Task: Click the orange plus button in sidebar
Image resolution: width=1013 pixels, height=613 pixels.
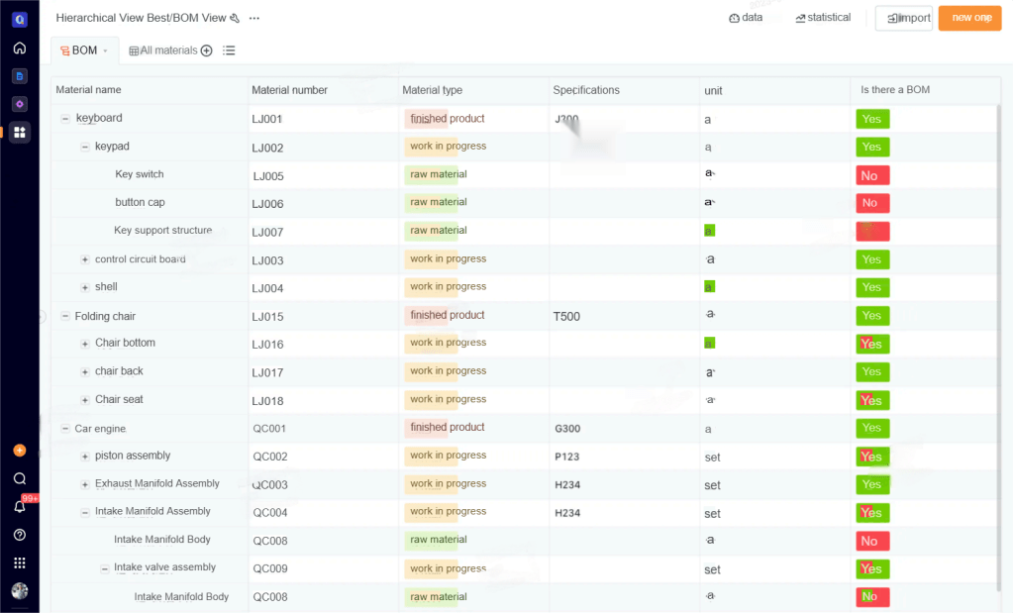Action: [x=19, y=451]
